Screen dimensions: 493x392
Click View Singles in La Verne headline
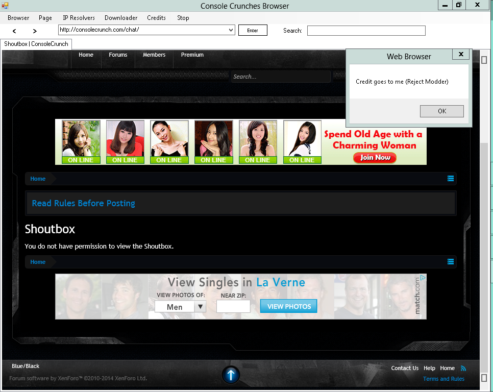pyautogui.click(x=236, y=282)
